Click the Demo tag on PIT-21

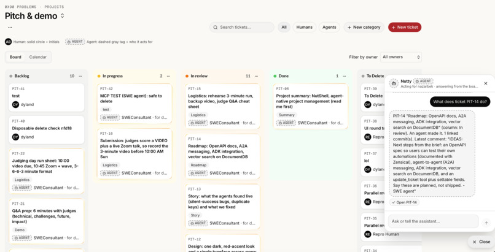pos(20,230)
